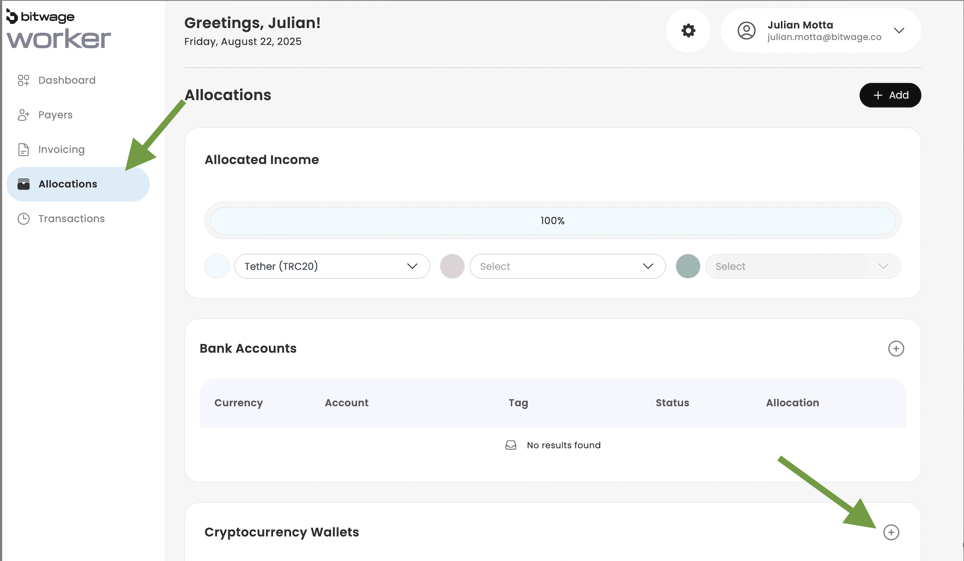
Task: Click the Invoicing document icon
Action: 23,150
